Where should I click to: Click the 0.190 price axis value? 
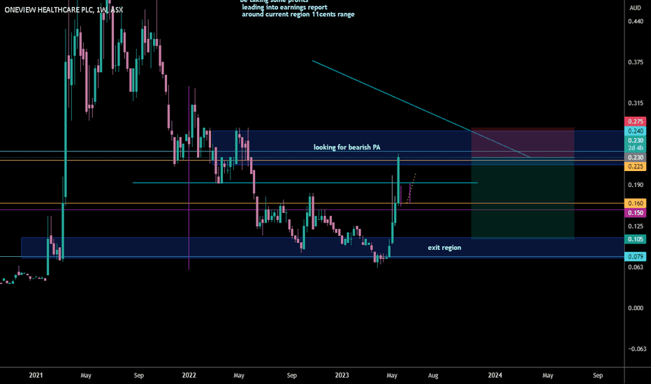pos(636,185)
